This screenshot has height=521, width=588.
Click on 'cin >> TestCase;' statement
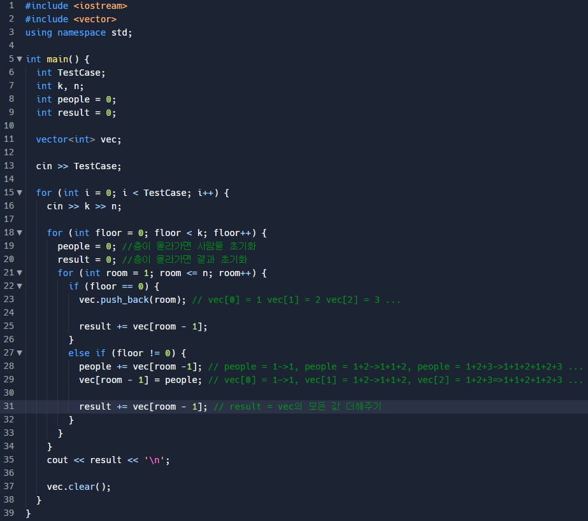tap(79, 166)
